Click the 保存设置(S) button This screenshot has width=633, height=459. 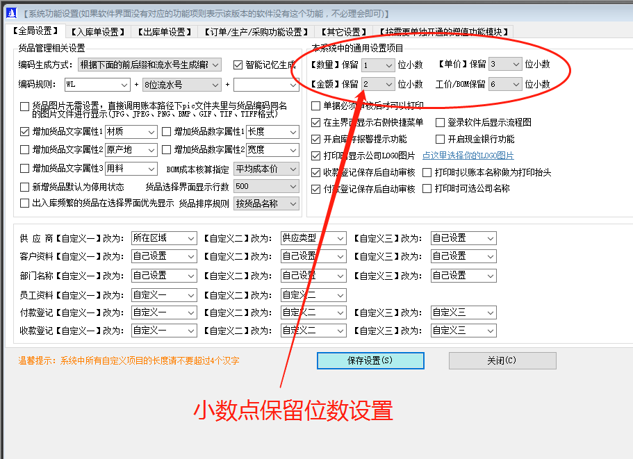coord(370,360)
